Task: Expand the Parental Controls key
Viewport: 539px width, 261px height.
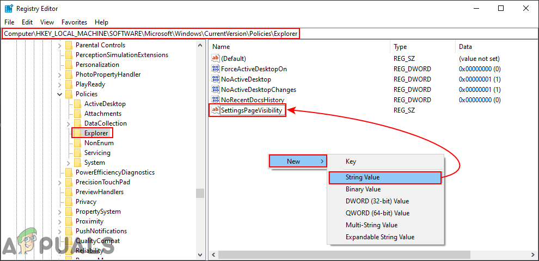Action: click(x=59, y=45)
